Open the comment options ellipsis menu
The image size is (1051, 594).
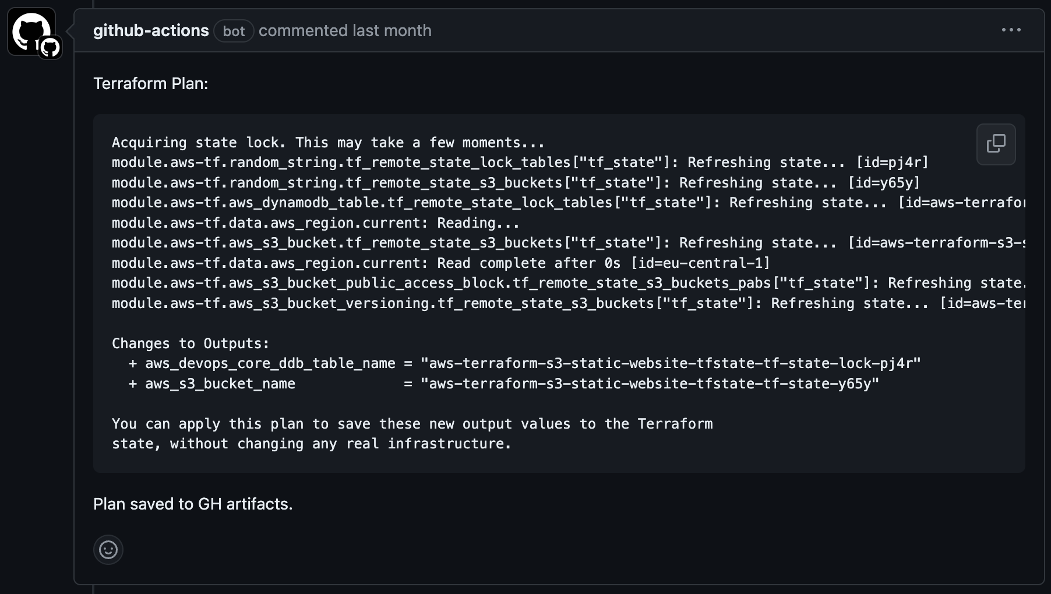[1011, 30]
